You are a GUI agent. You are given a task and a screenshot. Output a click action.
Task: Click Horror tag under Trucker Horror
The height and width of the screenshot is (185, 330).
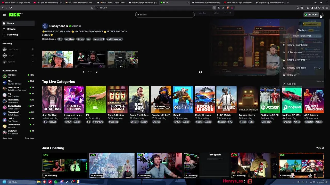click(x=243, y=122)
